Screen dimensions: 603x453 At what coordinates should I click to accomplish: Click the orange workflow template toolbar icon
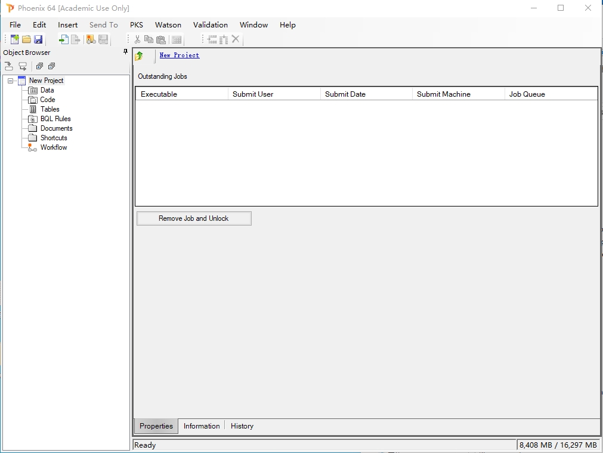pos(91,39)
